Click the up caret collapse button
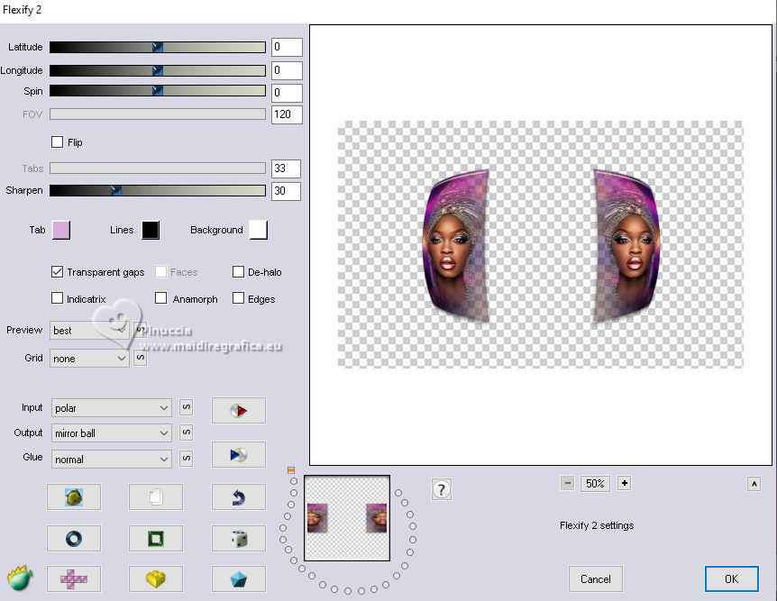 pyautogui.click(x=754, y=484)
